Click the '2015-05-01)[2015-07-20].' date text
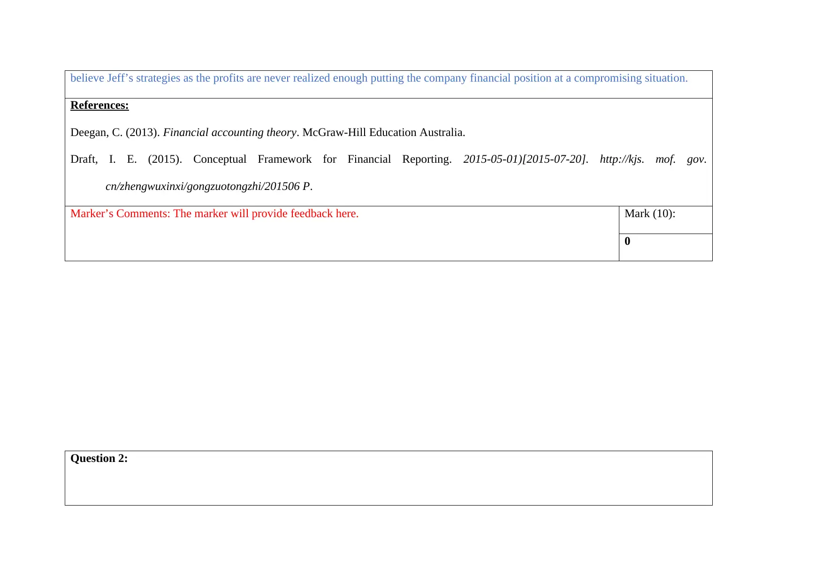The height and width of the screenshot is (582, 823). point(526,159)
